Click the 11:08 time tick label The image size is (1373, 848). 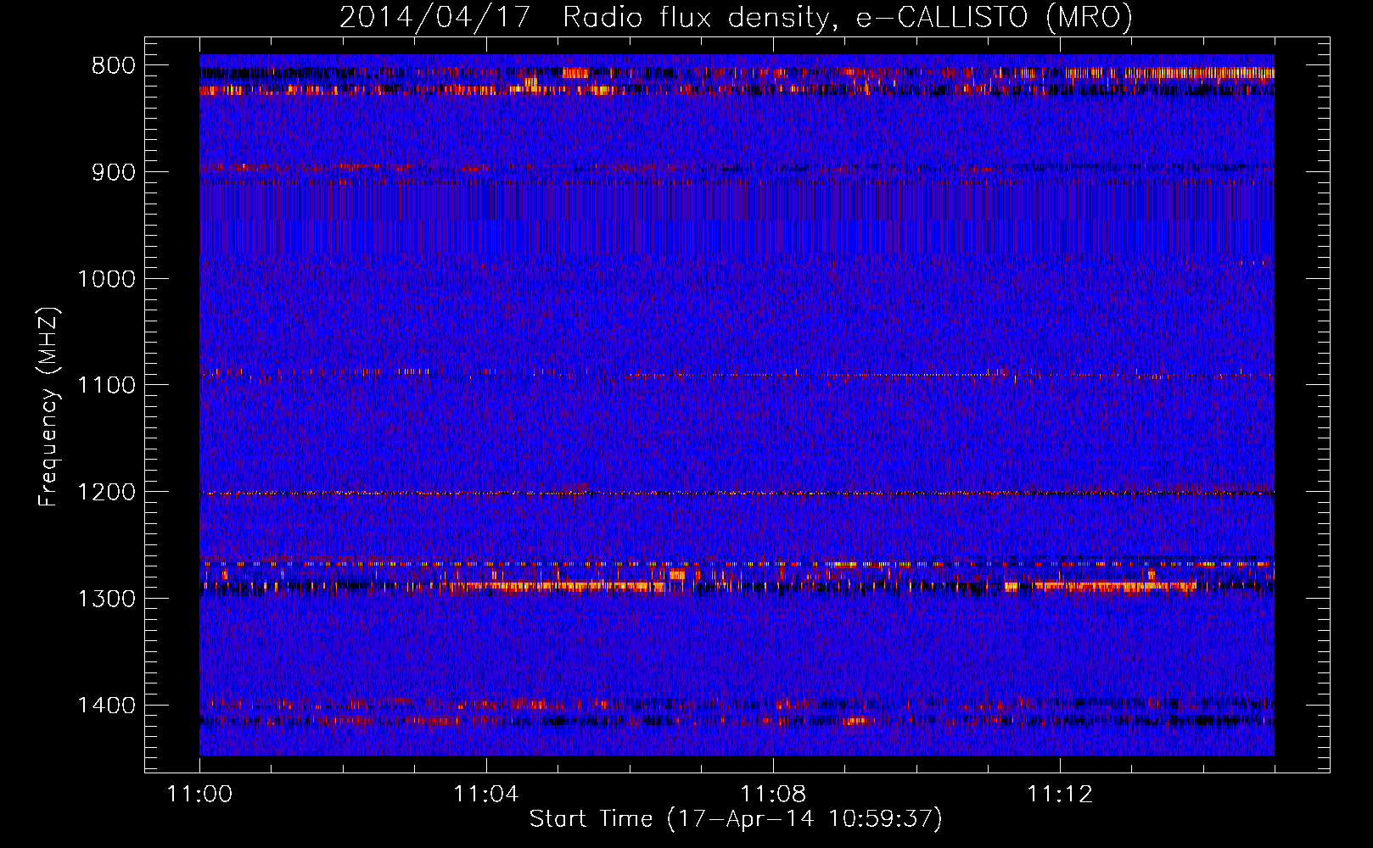[773, 795]
